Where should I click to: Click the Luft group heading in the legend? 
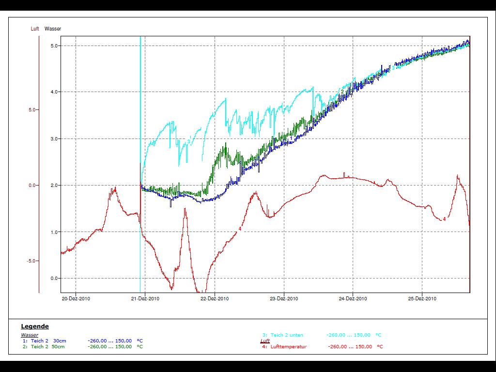point(265,341)
